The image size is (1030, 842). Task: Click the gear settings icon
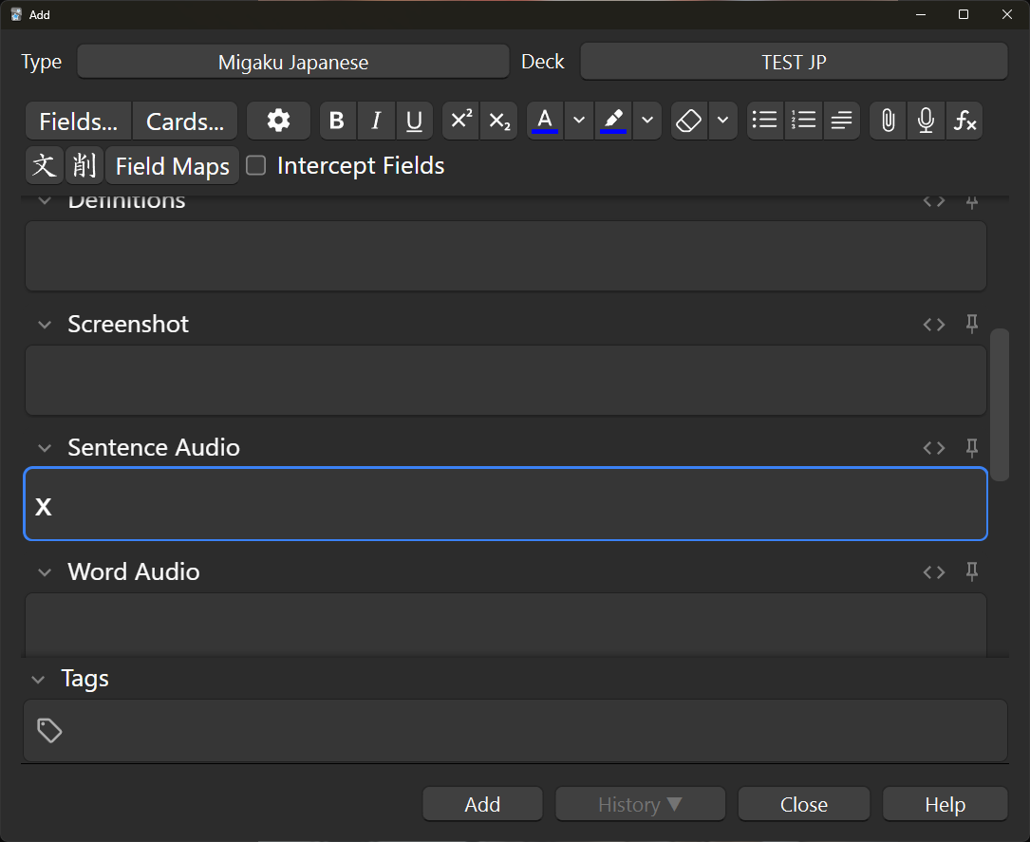point(278,122)
